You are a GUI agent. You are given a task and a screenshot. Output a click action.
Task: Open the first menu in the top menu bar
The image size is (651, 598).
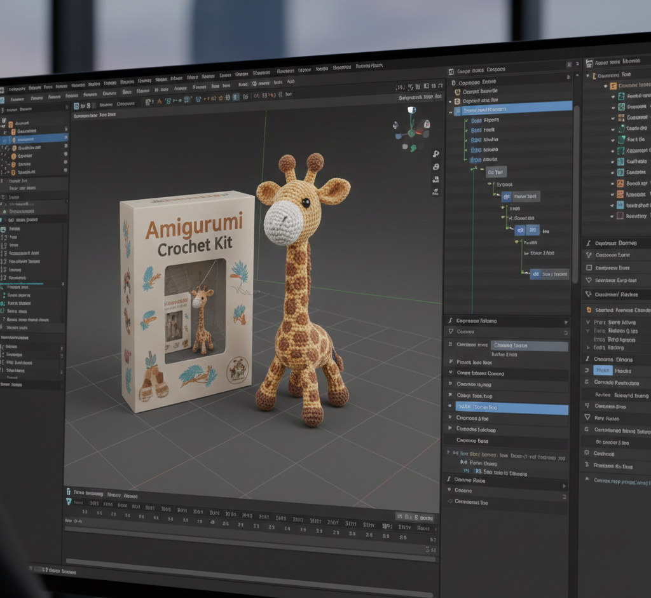[16, 89]
